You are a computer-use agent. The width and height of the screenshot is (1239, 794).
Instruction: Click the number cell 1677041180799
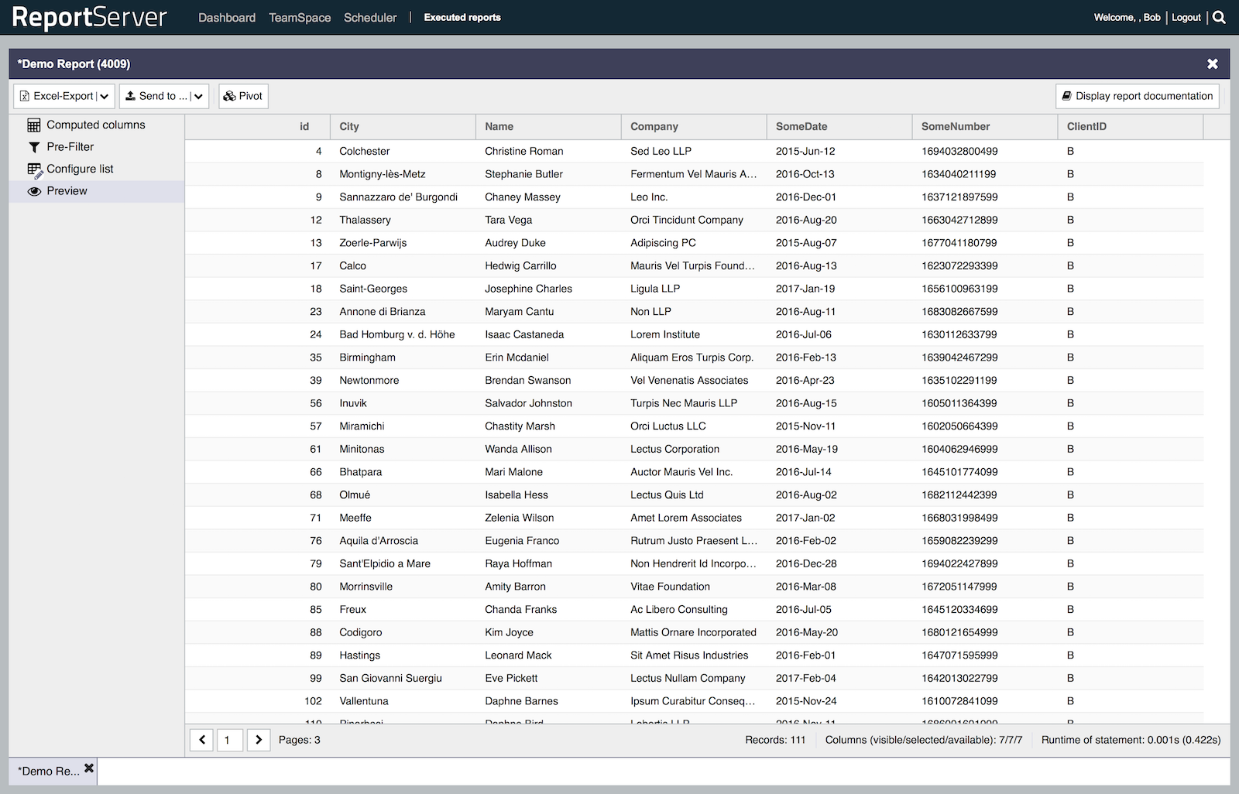click(959, 242)
